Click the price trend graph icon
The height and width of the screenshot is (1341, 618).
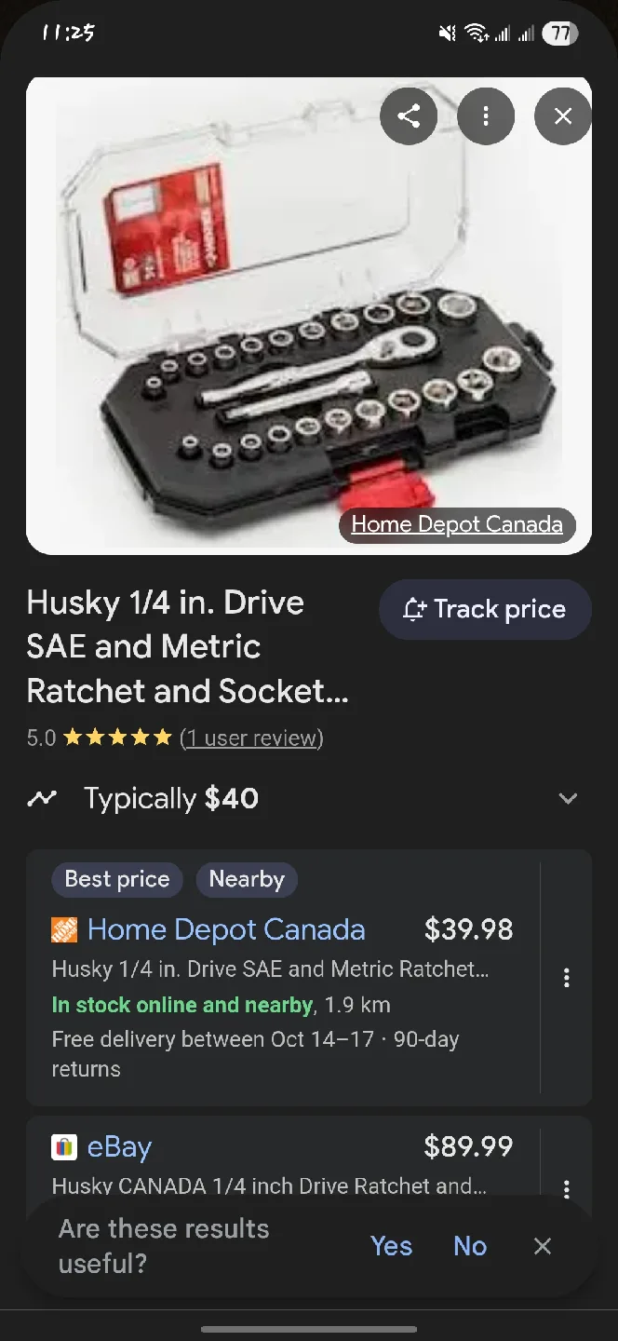[41, 798]
